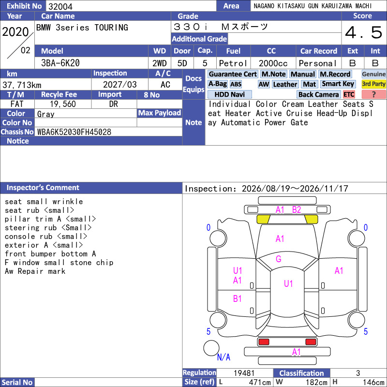Select the model code 3BA-6K20
Image resolution: width=387 pixels, height=387 pixels.
[60, 63]
